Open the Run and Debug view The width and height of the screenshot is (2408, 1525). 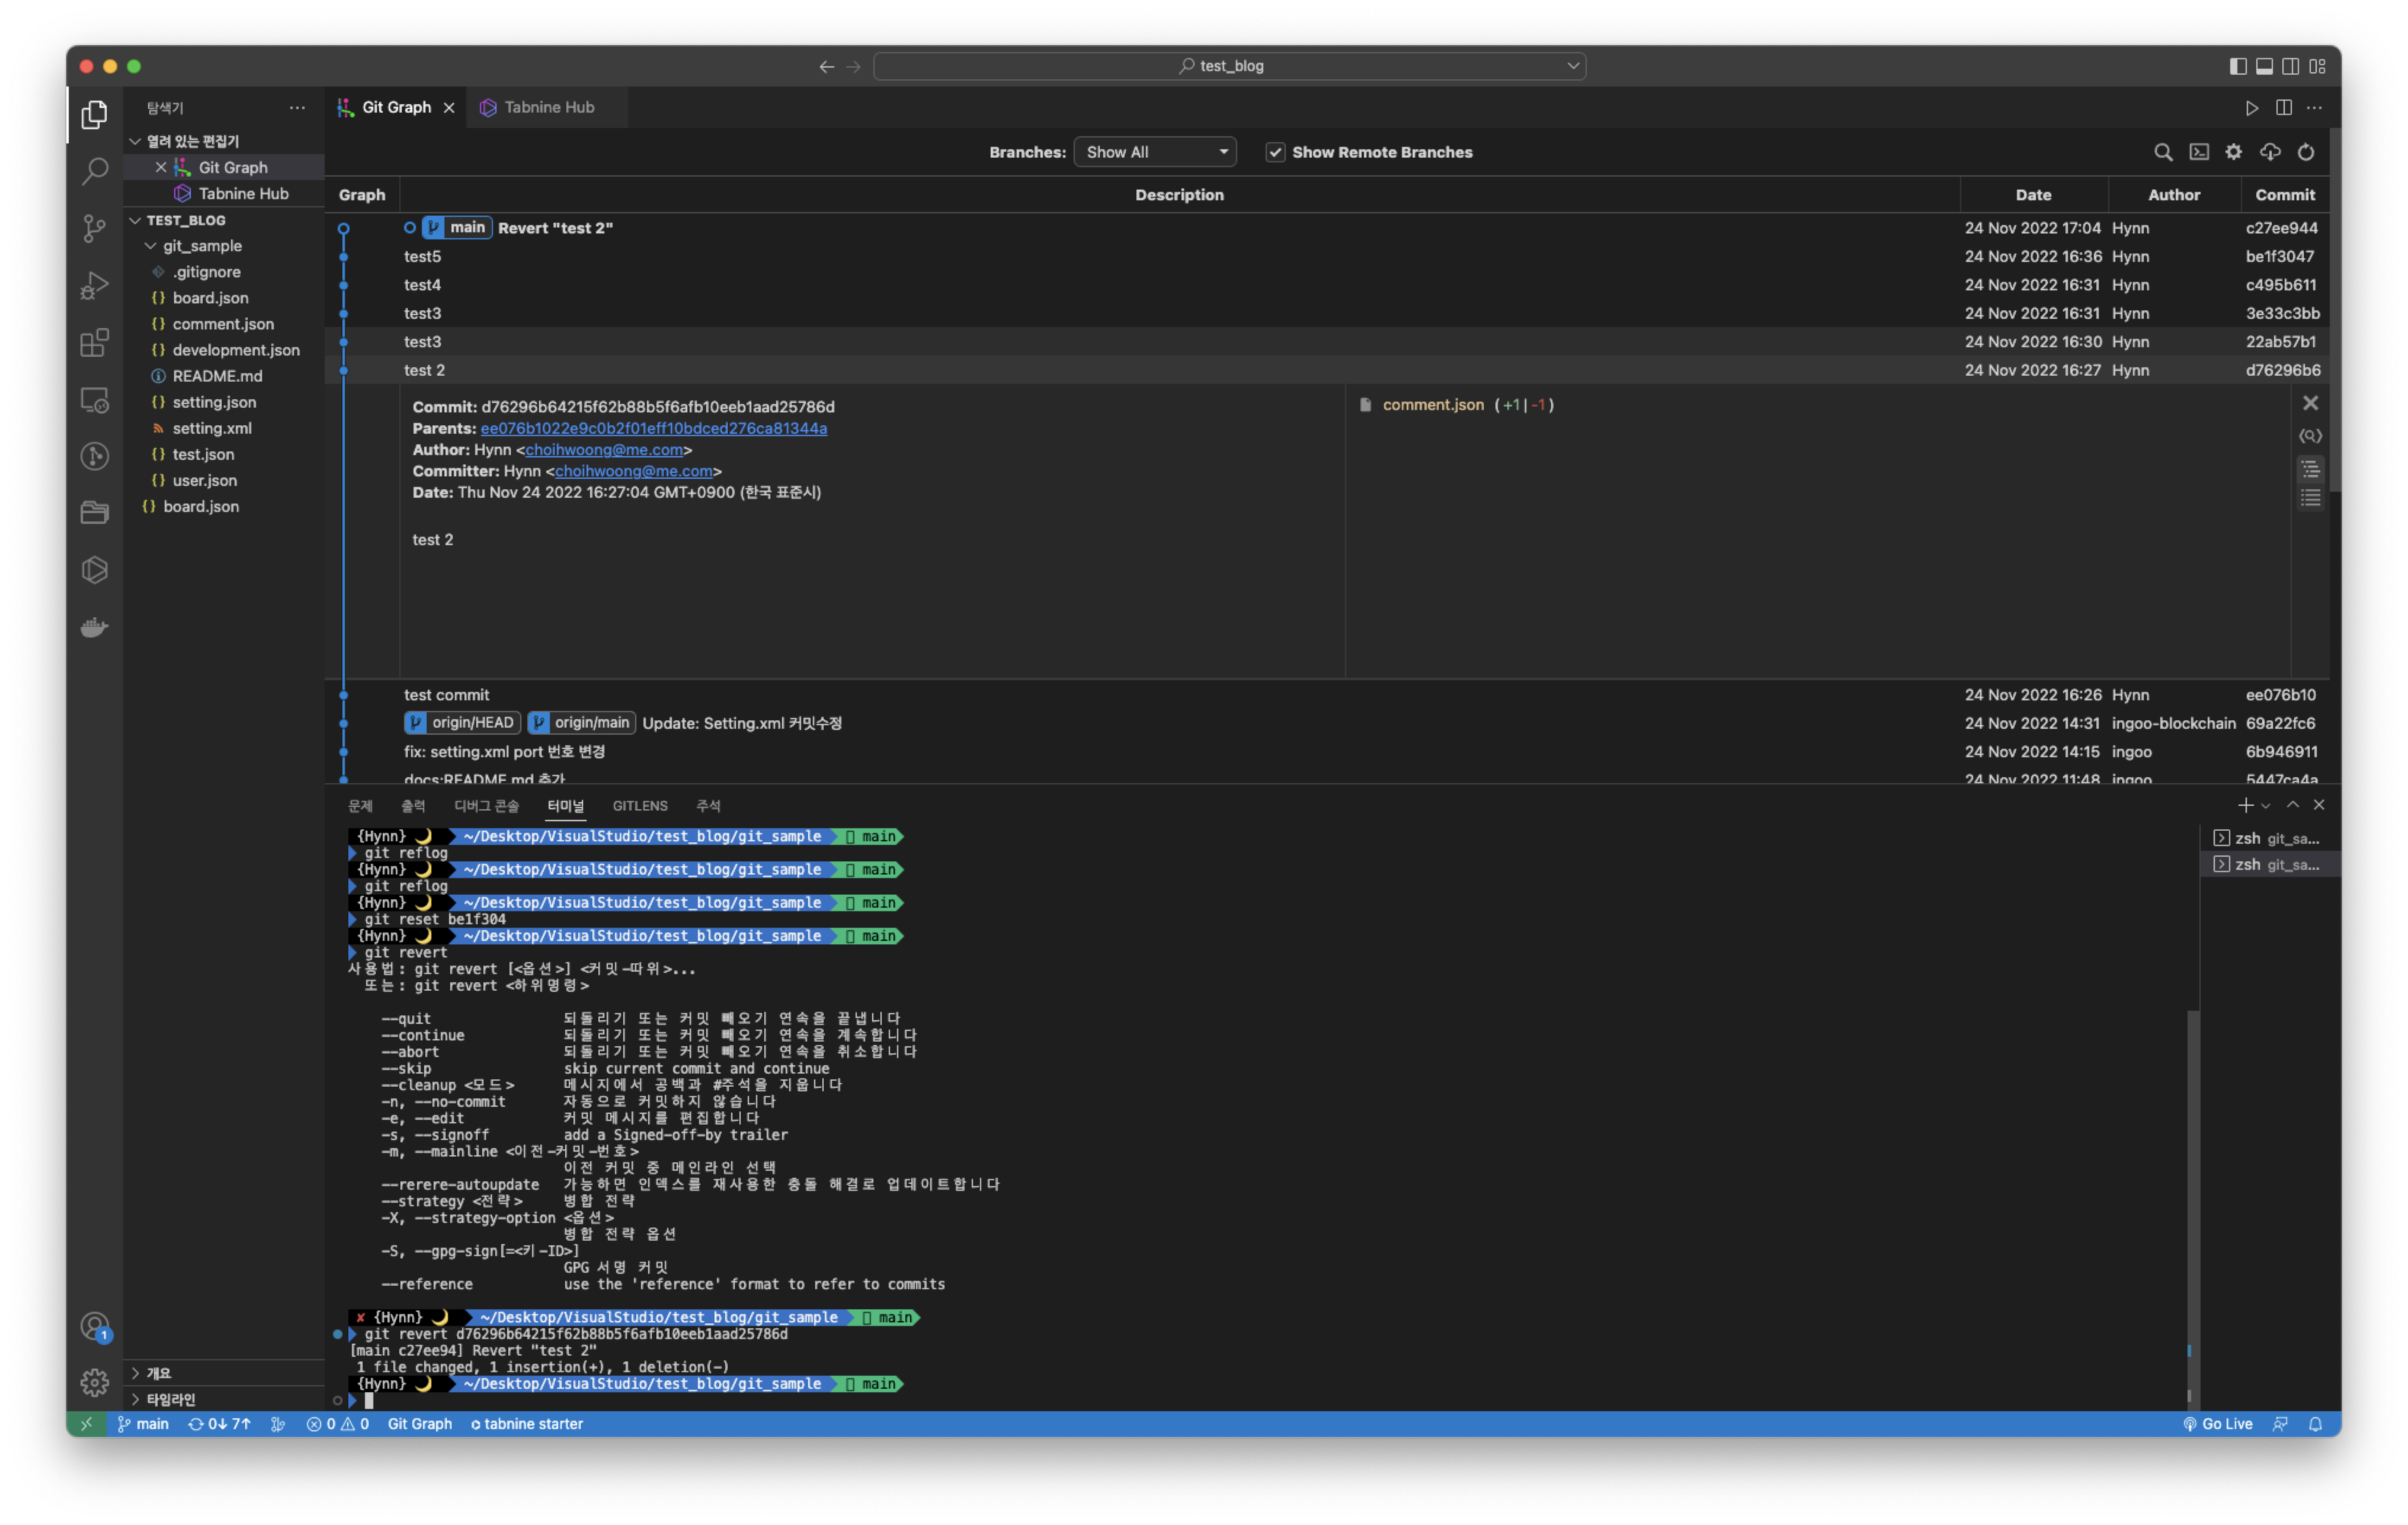(x=94, y=286)
